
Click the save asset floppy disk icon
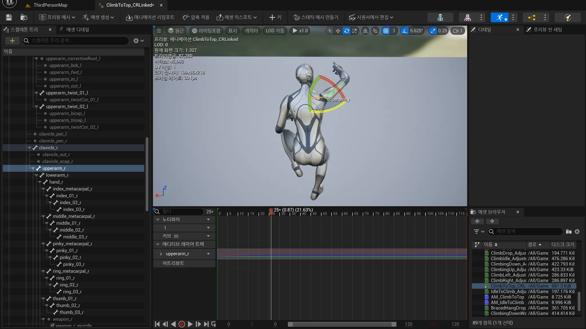point(9,17)
